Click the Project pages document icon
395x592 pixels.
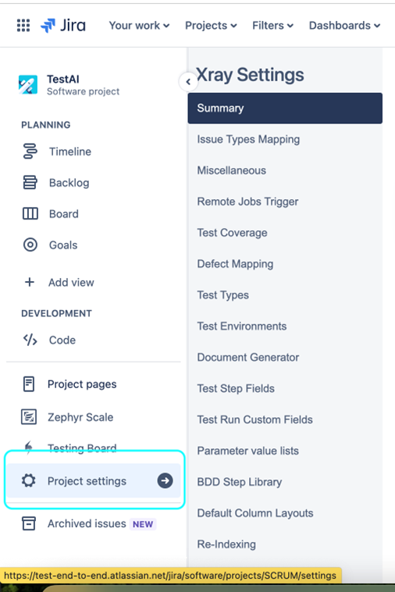coord(29,384)
